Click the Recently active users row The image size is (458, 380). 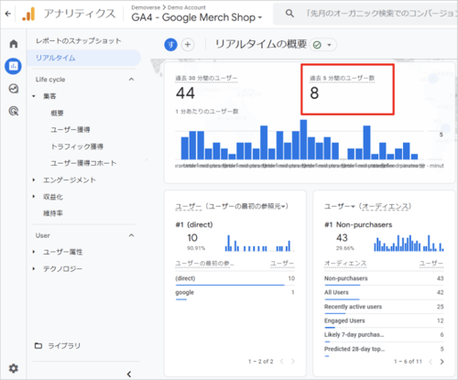(x=384, y=307)
